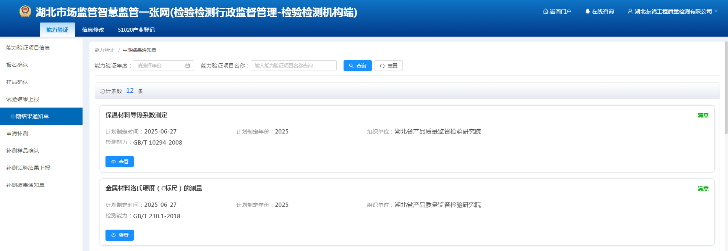View details of 金属材料洛氏硬度 entry
The height and width of the screenshot is (251, 728).
click(120, 235)
